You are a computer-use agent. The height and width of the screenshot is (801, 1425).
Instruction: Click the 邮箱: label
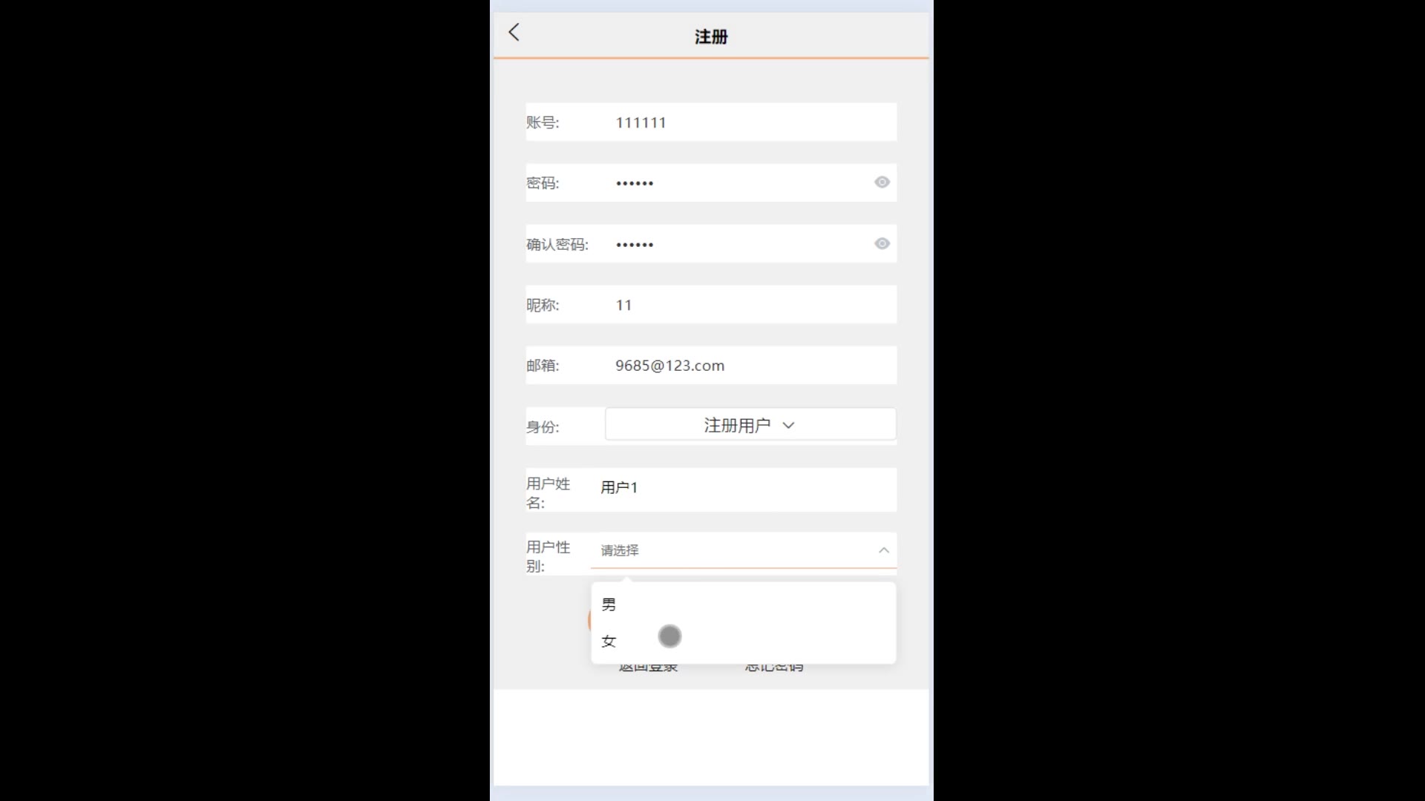tap(543, 366)
